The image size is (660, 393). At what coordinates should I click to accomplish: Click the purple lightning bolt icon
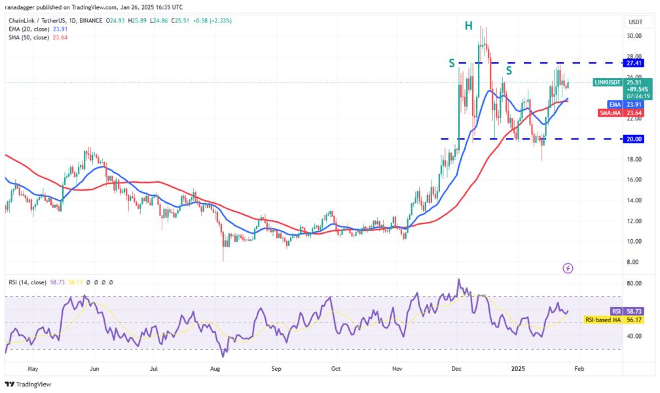coord(568,268)
